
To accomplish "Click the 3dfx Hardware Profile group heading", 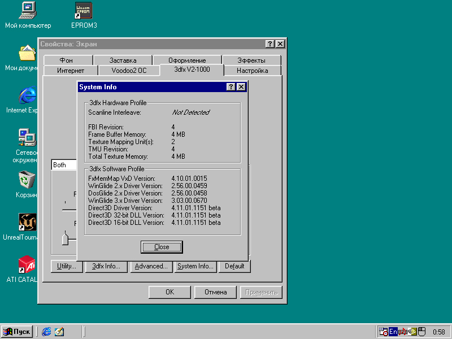I will click(118, 103).
